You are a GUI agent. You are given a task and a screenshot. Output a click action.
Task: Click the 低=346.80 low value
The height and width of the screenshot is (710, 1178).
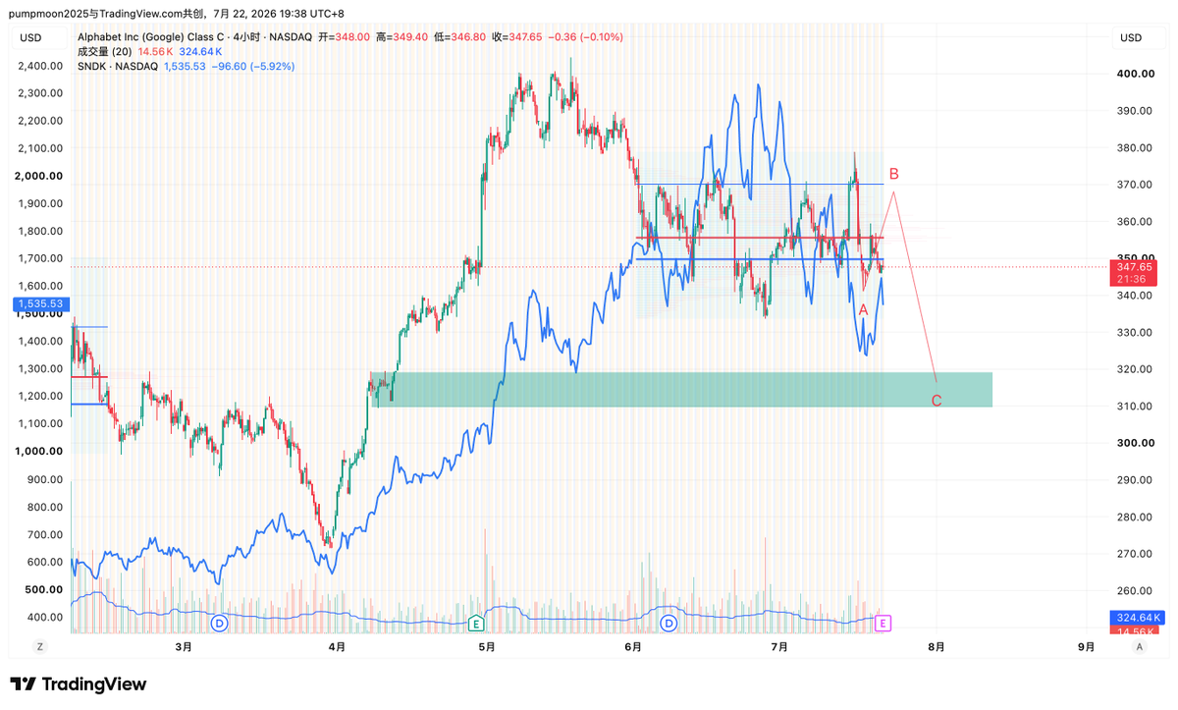(x=460, y=37)
